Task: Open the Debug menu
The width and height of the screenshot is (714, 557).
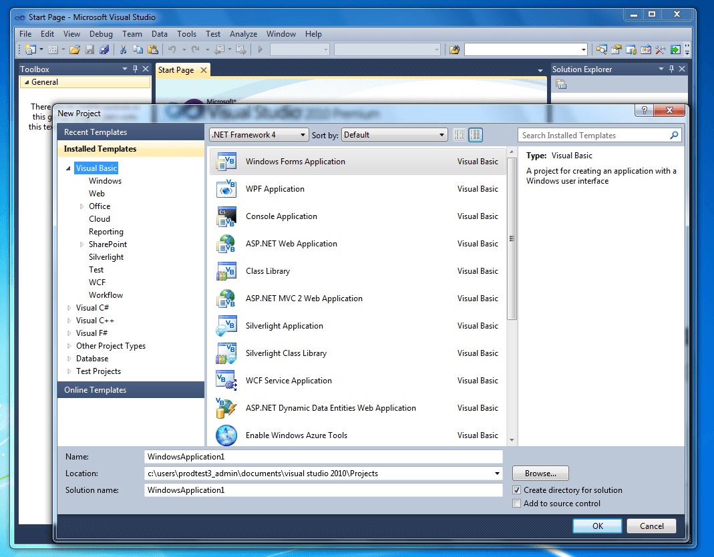Action: [101, 33]
